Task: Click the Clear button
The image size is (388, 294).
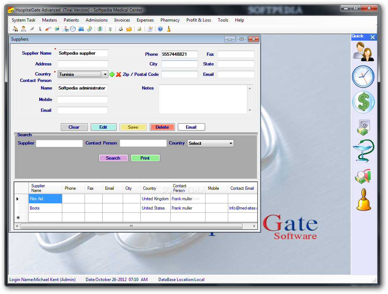Action: (74, 127)
